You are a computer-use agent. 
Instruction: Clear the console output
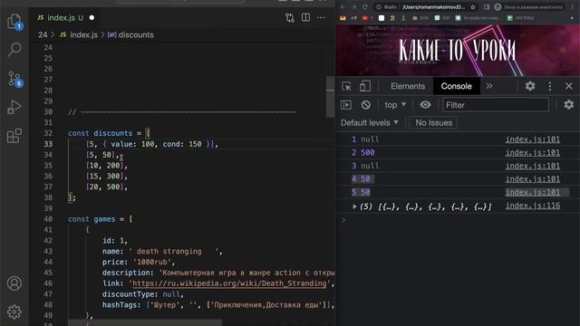365,105
